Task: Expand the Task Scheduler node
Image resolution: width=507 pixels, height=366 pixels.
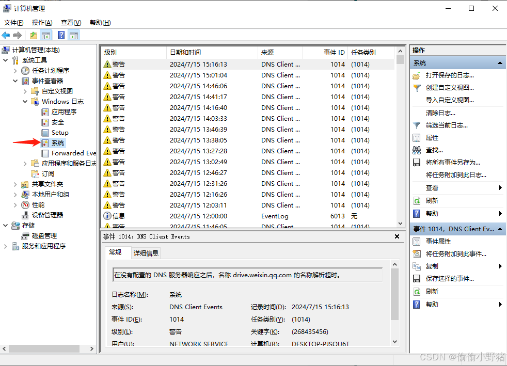Action: [x=15, y=71]
